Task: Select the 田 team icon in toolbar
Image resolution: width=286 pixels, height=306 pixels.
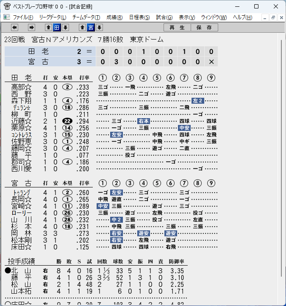Action: click(57, 28)
